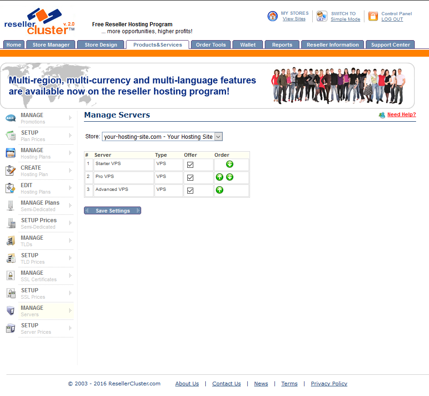The image size is (429, 396).
Task: Click the Setup Plan Prices icon
Action: [x=11, y=136]
